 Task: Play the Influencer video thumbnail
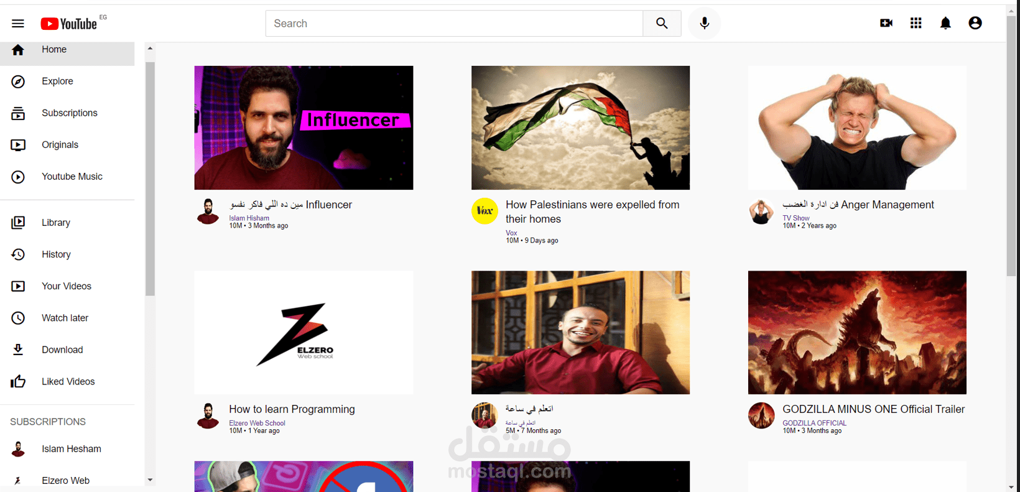click(x=304, y=128)
